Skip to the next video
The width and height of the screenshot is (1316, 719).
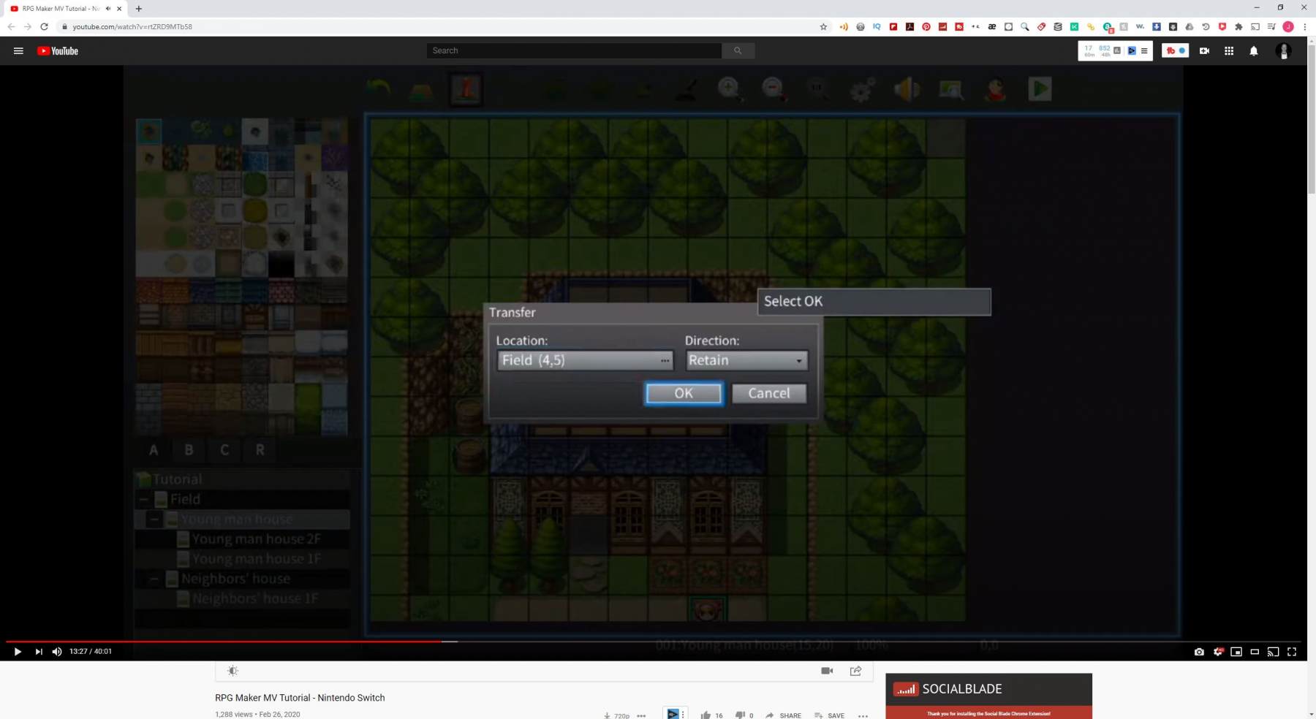[x=39, y=652]
